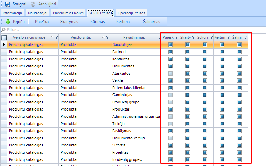Click filter funnel icon on Keitim column
This screenshot has width=266, height=166.
pyautogui.click(x=228, y=37)
